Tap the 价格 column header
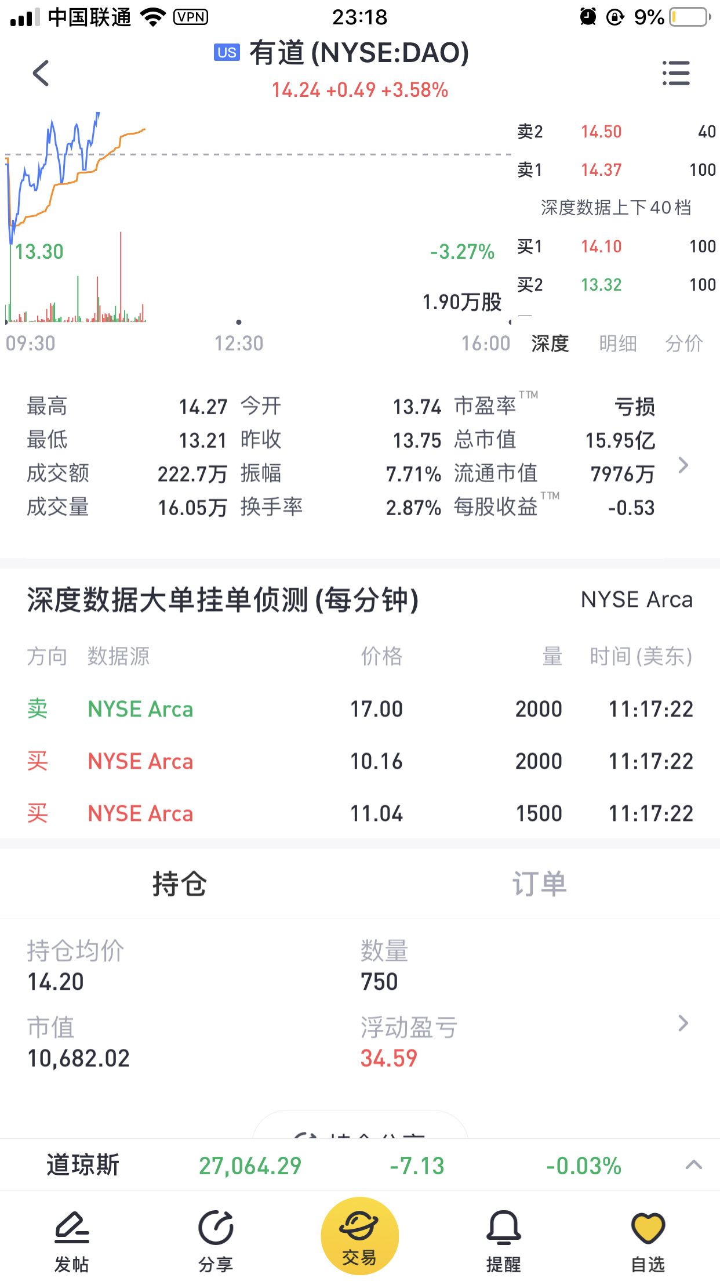Screen dimensions: 720x1281 pos(381,656)
